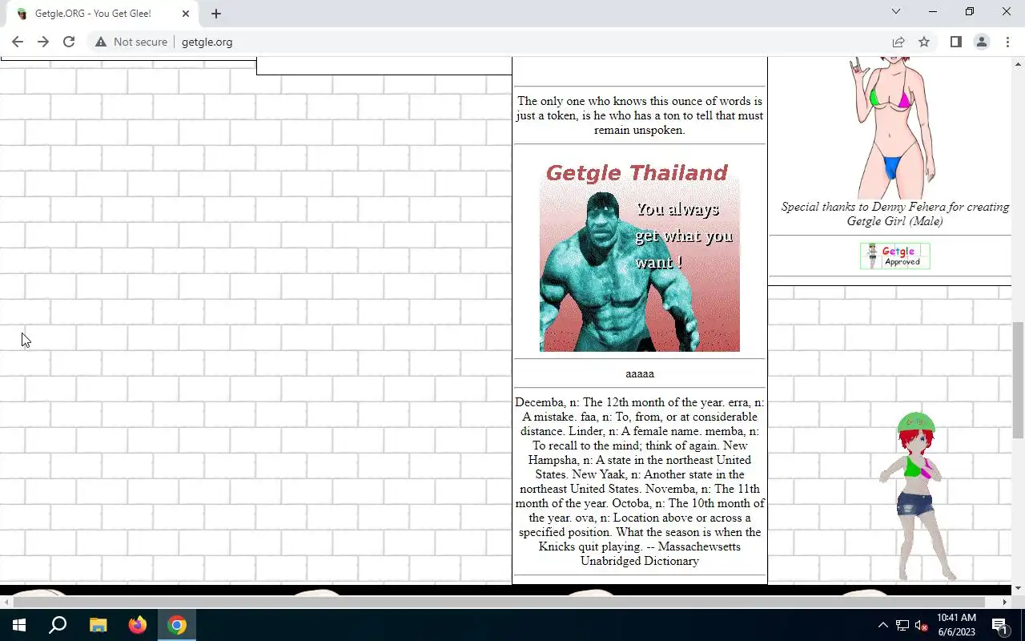The image size is (1025, 641).
Task: Open the Chrome three-dot menu
Action: (1007, 42)
